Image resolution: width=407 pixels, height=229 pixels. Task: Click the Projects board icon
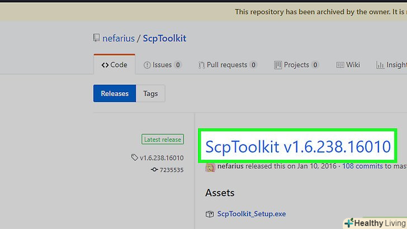pos(278,65)
